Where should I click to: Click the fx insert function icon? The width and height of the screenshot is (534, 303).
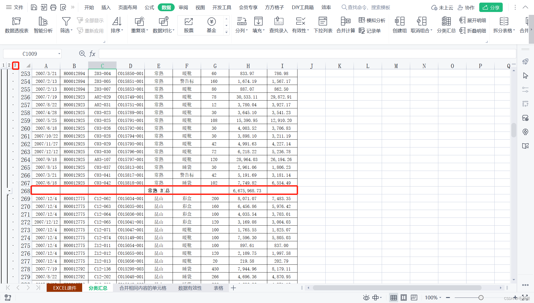[x=92, y=54]
